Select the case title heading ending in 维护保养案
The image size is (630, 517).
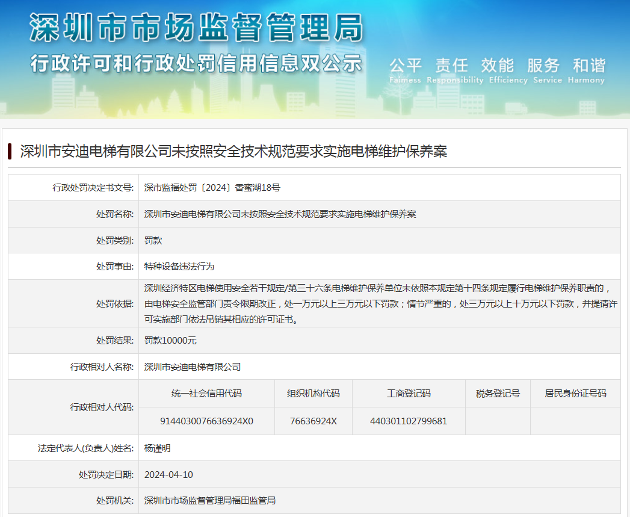(233, 151)
